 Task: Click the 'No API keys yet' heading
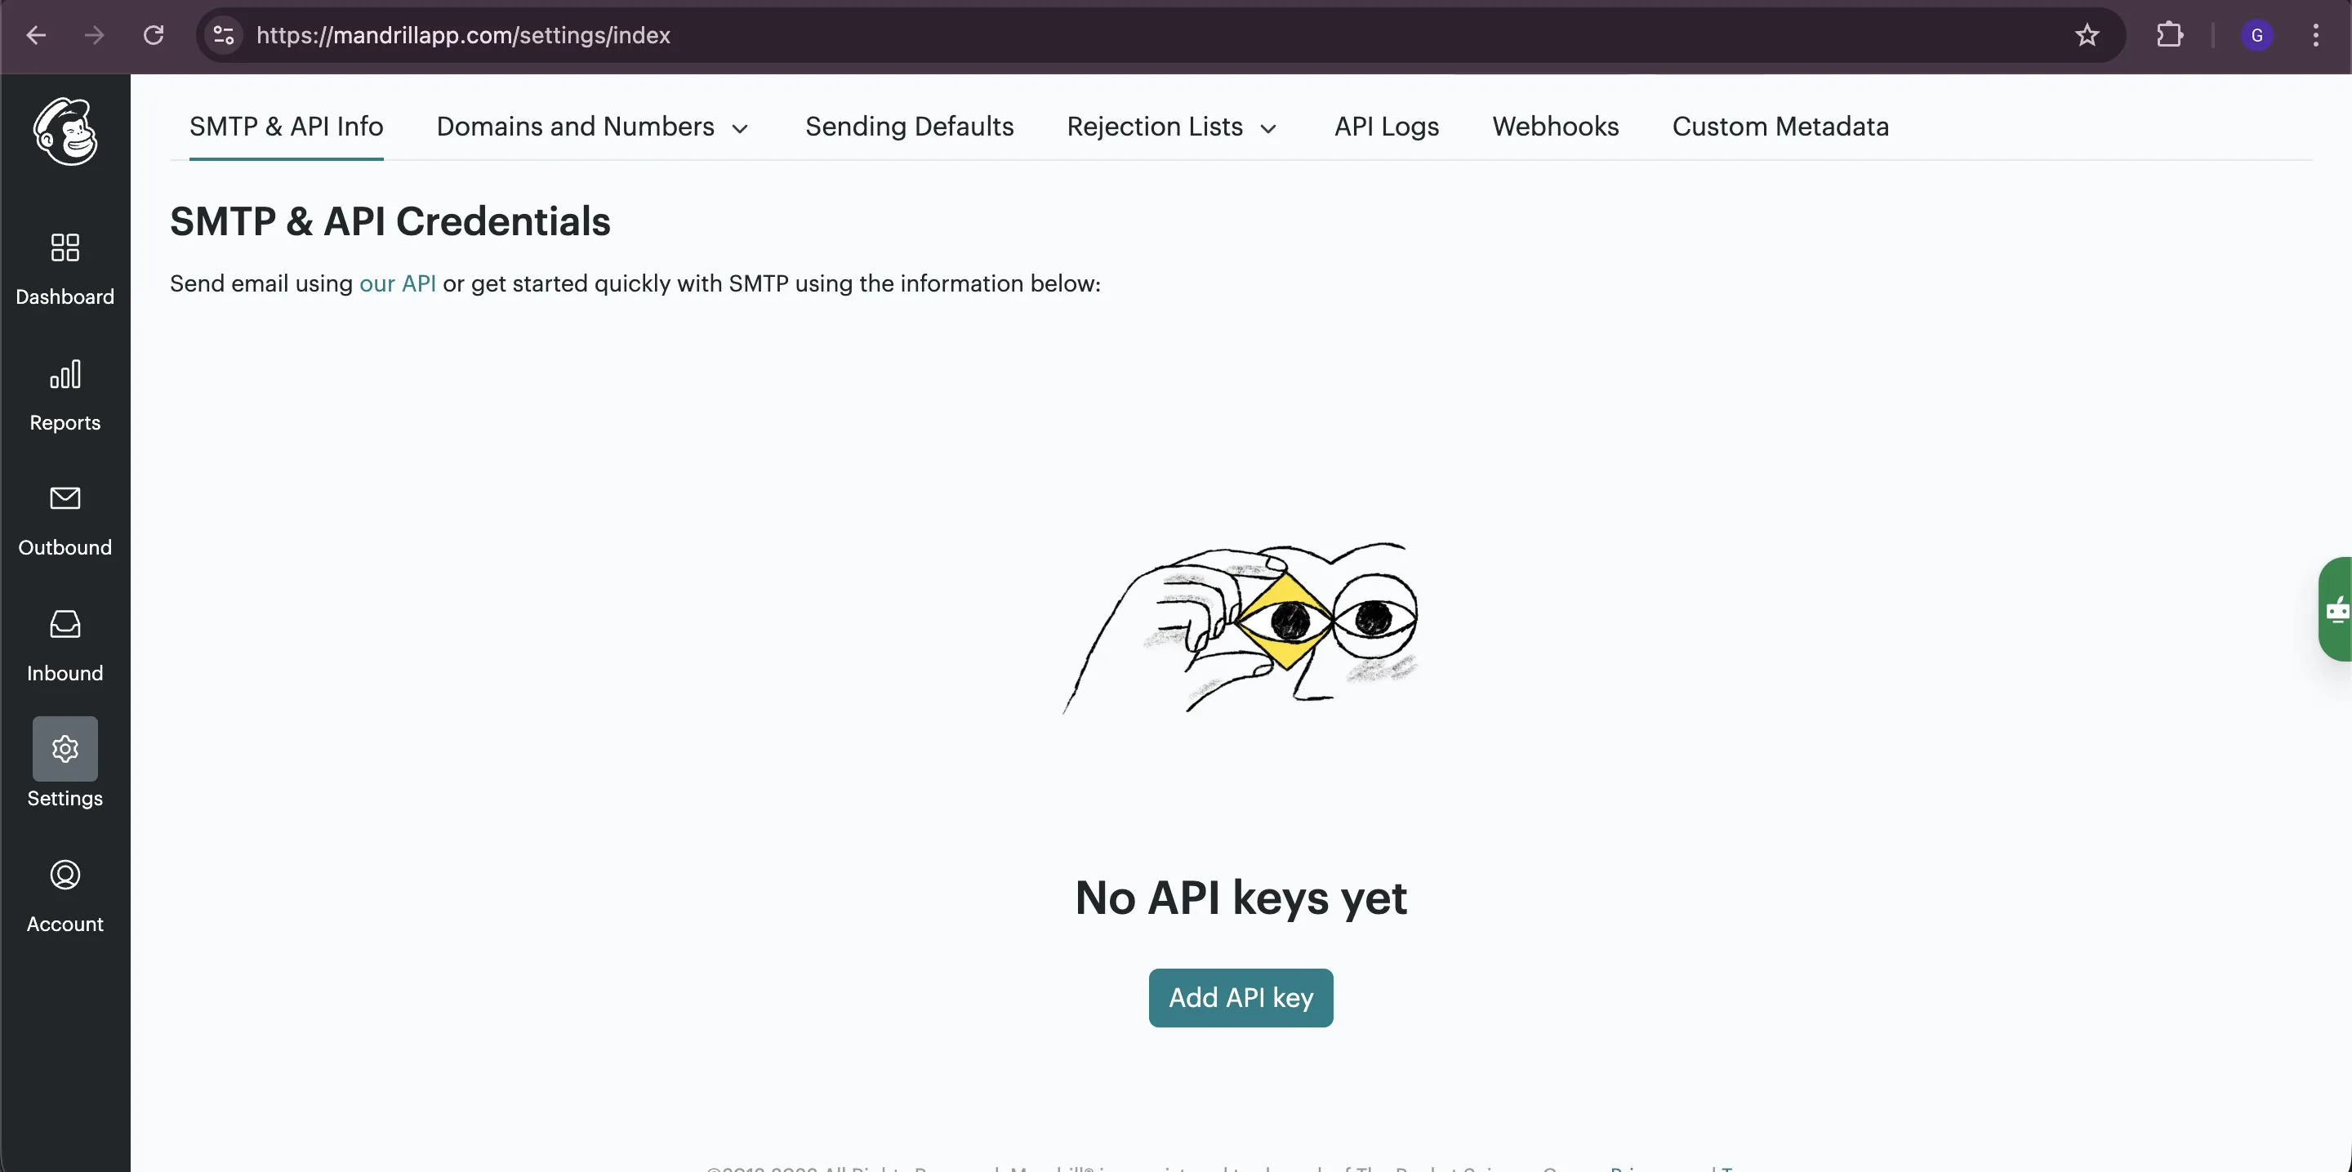(x=1241, y=898)
